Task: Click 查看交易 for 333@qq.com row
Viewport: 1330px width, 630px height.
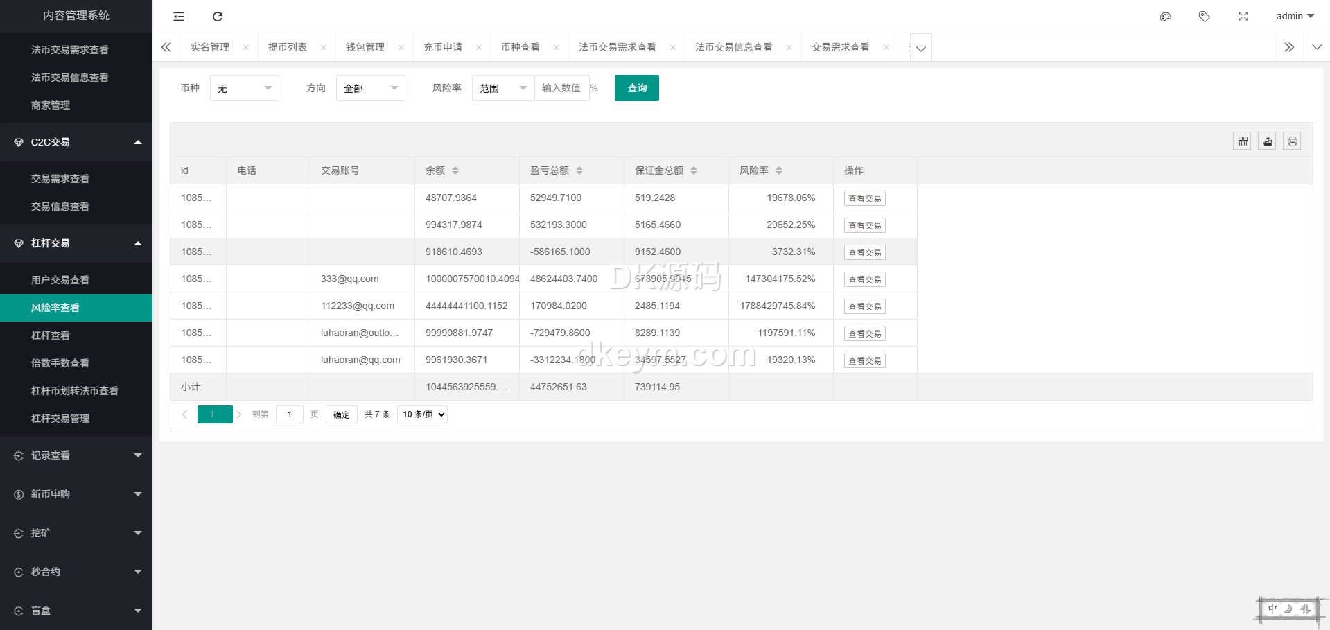Action: tap(864, 279)
